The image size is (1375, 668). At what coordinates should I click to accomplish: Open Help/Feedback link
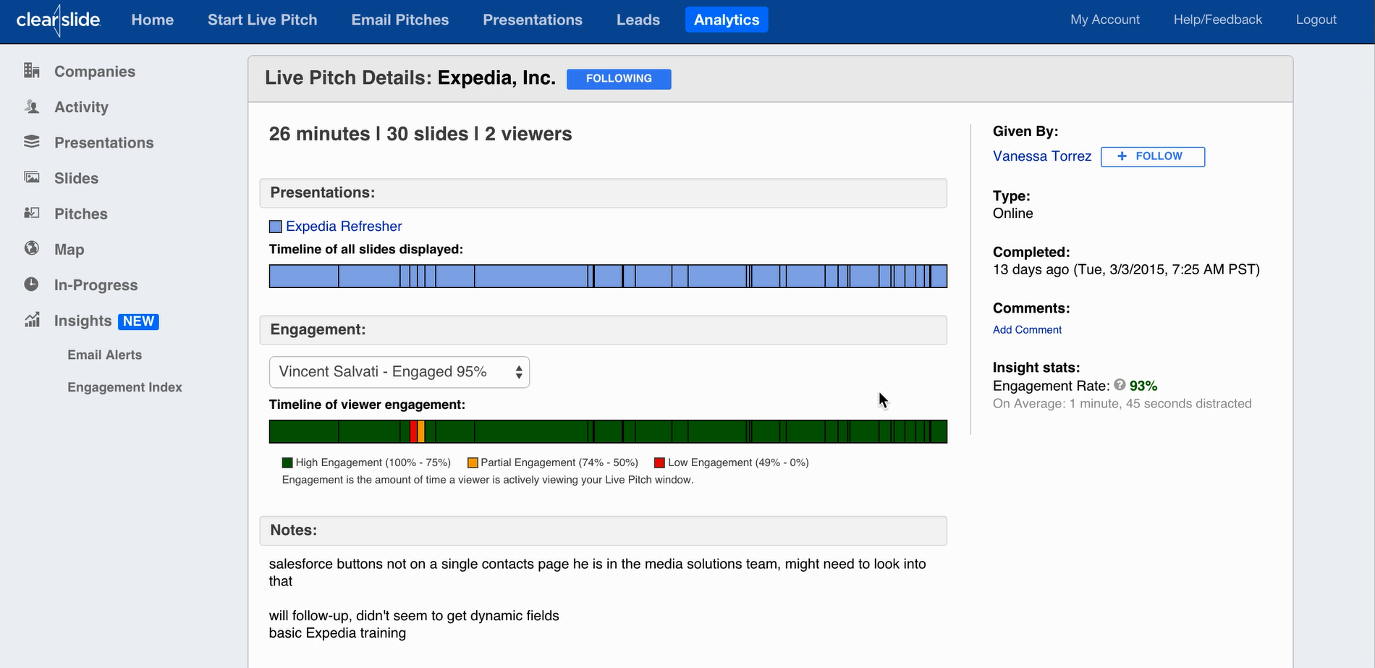1218,20
